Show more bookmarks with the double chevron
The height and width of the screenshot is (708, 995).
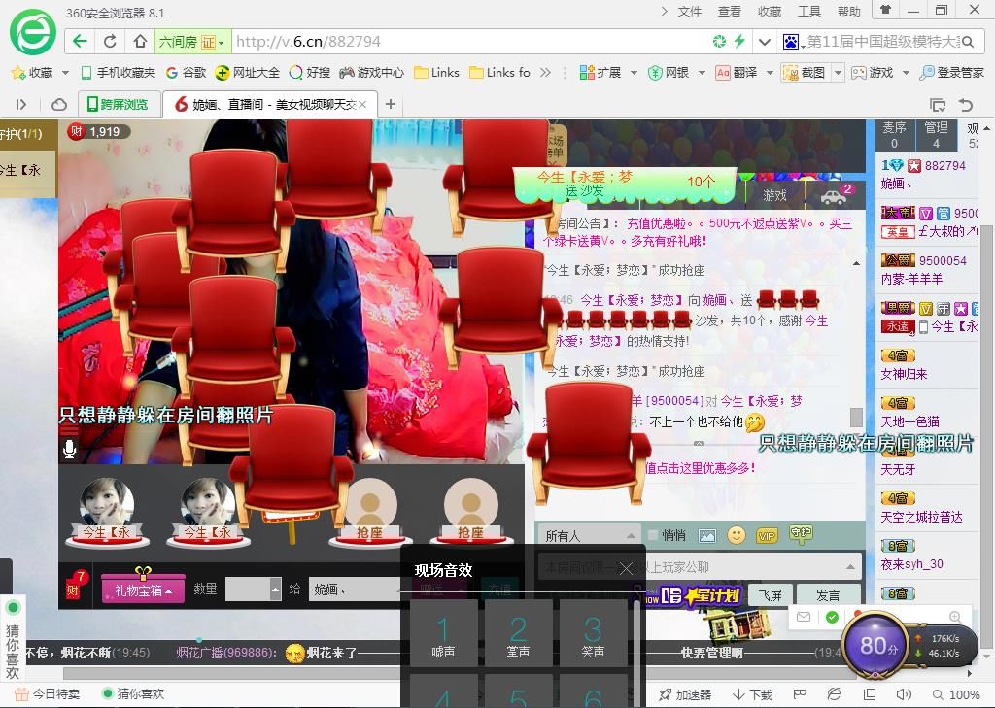tap(545, 72)
